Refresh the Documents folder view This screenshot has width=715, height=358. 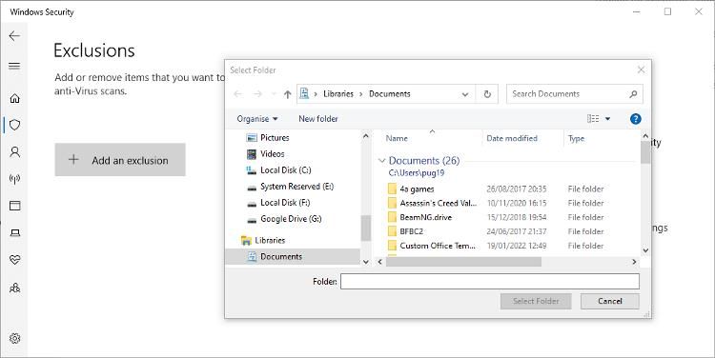pyautogui.click(x=487, y=94)
